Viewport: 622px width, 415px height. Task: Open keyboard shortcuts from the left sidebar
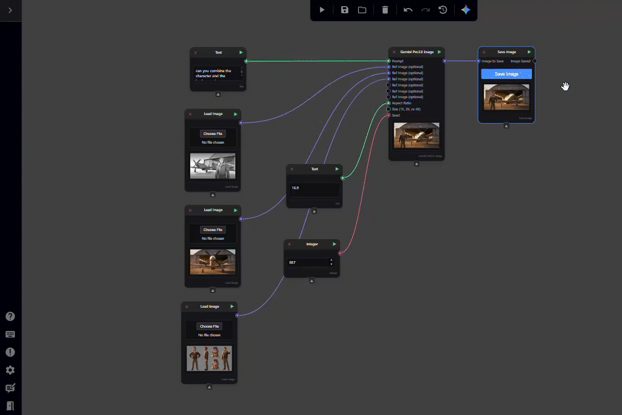click(x=10, y=334)
